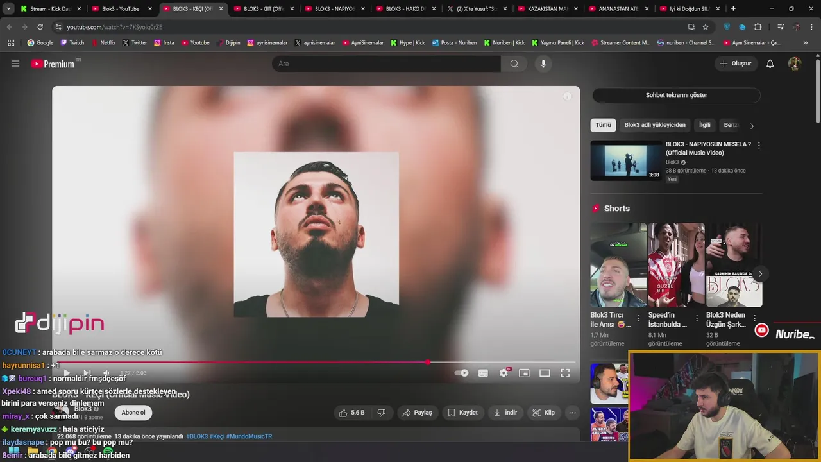Click the address bar URL
This screenshot has width=821, height=462.
tap(114, 27)
